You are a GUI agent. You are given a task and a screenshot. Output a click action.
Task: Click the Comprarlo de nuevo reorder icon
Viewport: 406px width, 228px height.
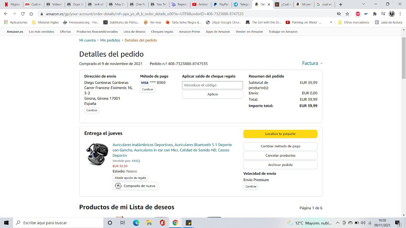click(118, 186)
